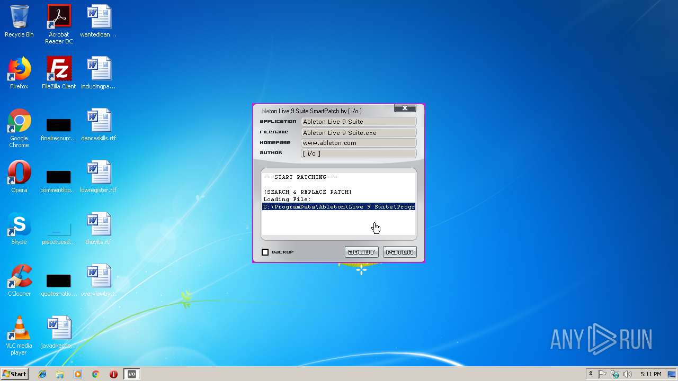Click the Filename field Ableton Live 9 Suite.exe

[359, 133]
